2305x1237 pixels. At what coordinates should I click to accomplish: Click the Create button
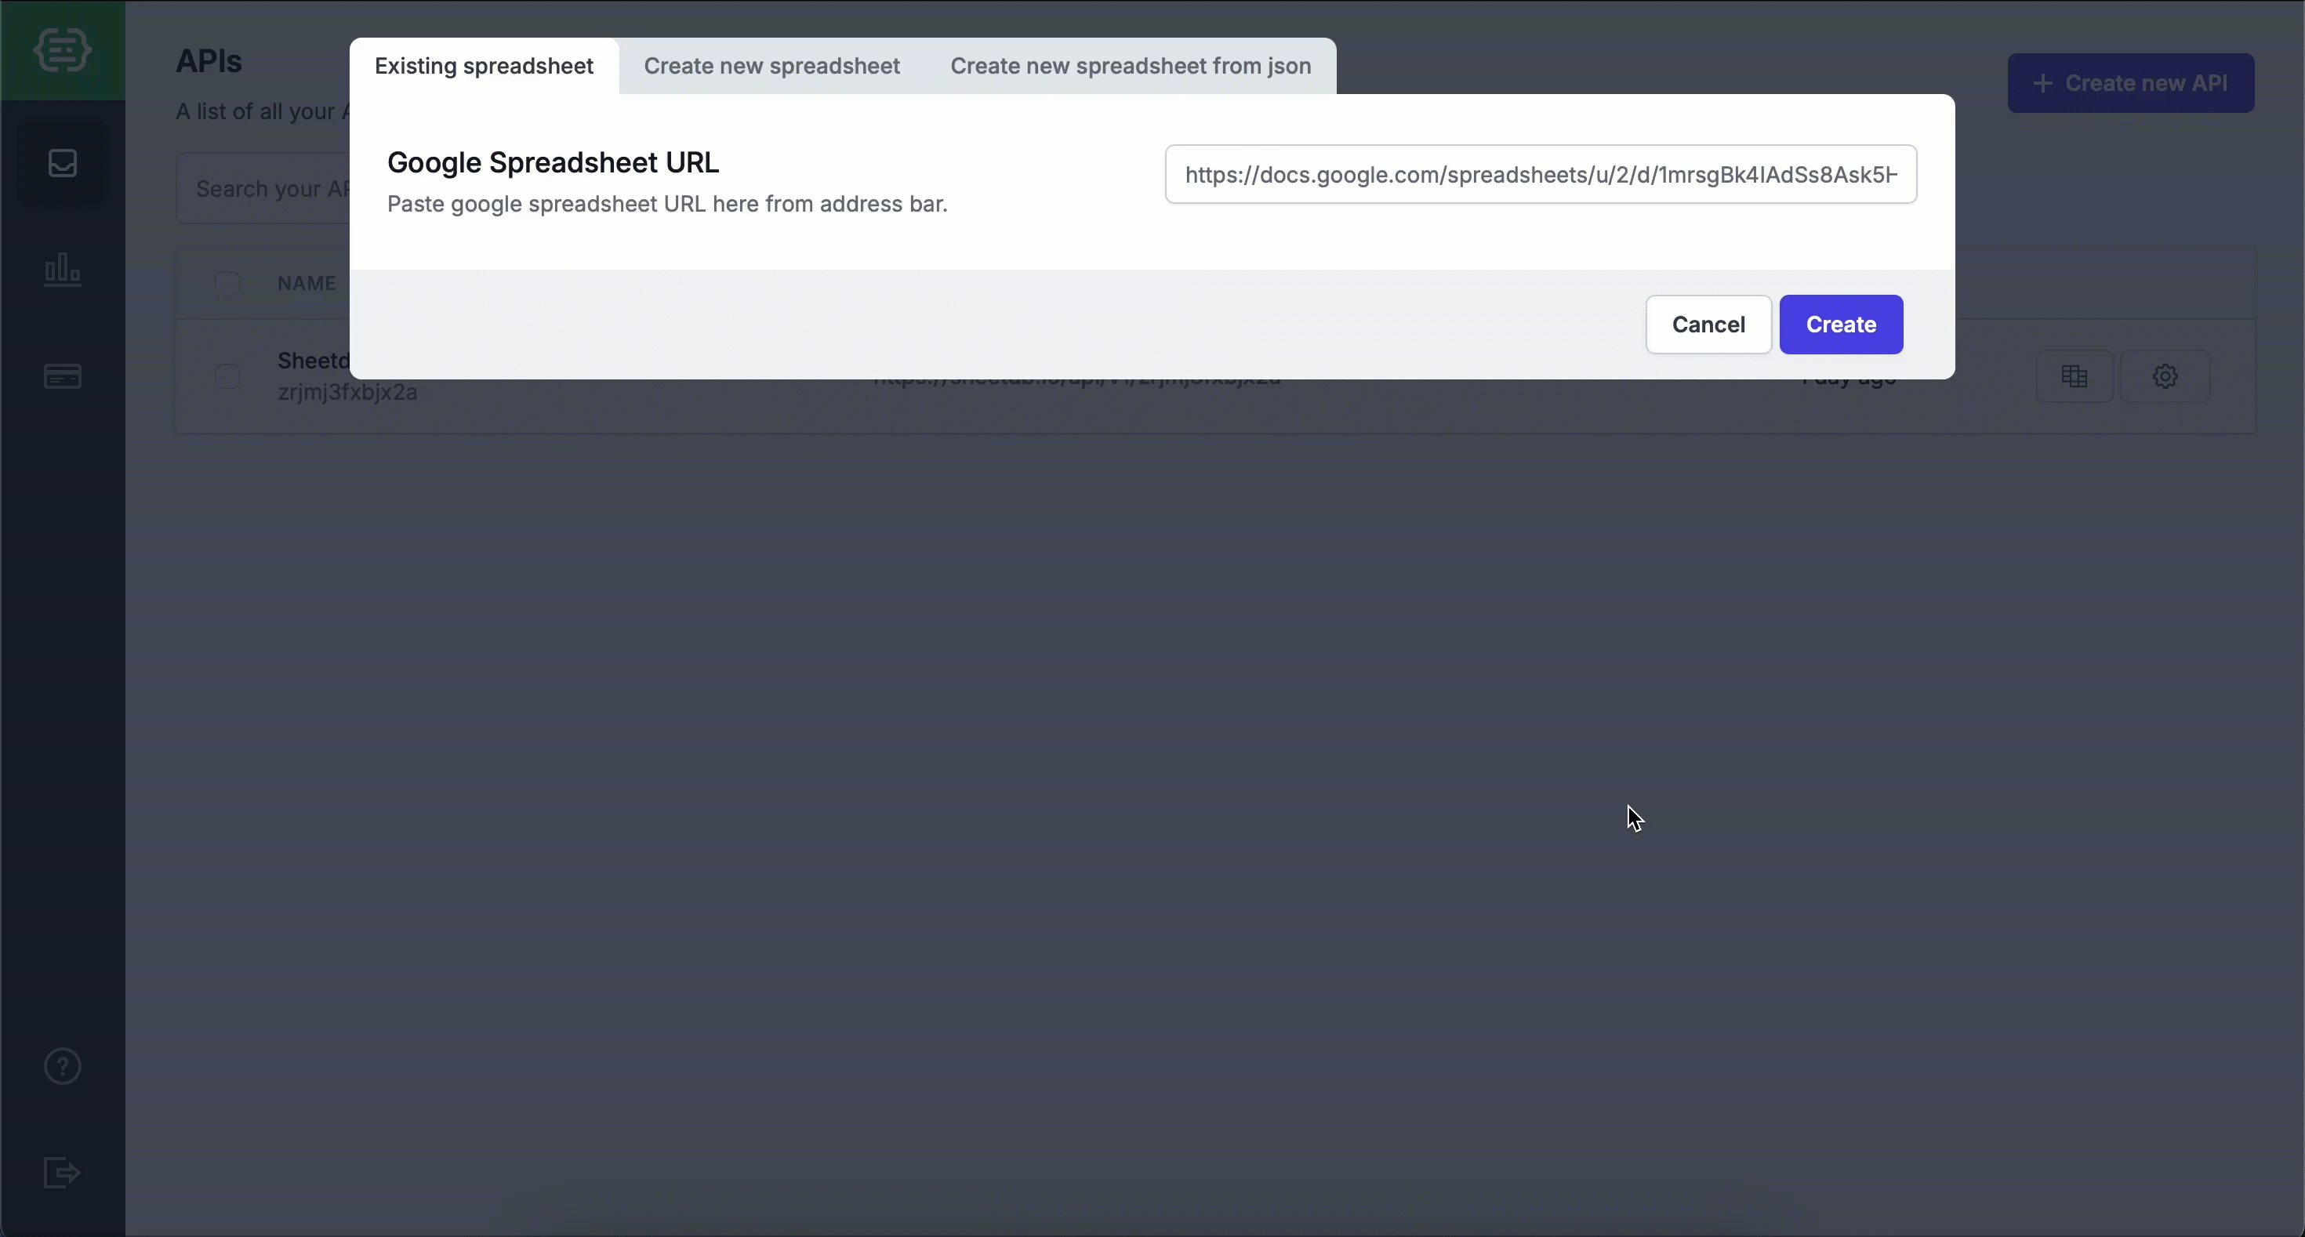1841,325
